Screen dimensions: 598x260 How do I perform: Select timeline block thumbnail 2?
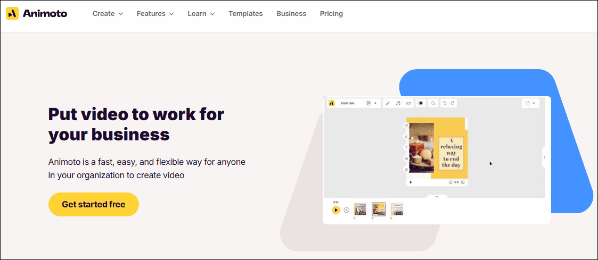tap(379, 209)
